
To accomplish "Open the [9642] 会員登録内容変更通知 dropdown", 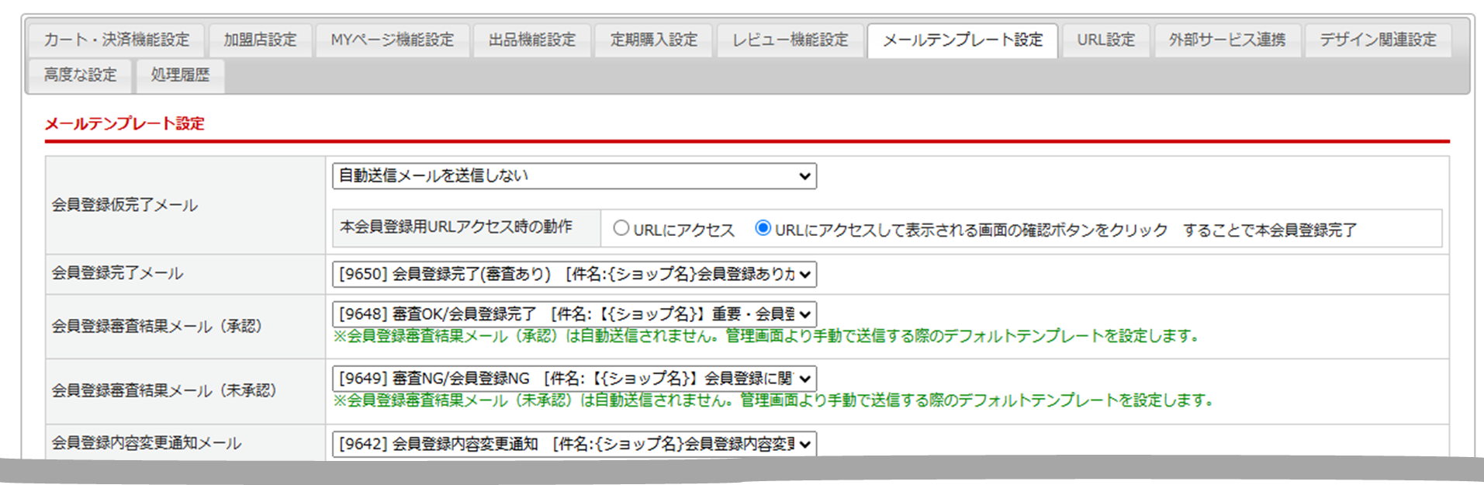I will (x=574, y=444).
